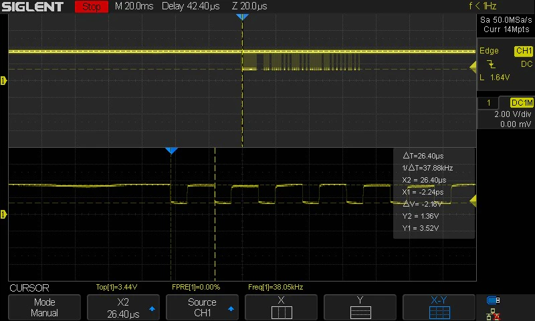Click the Edge trigger type label

point(489,51)
